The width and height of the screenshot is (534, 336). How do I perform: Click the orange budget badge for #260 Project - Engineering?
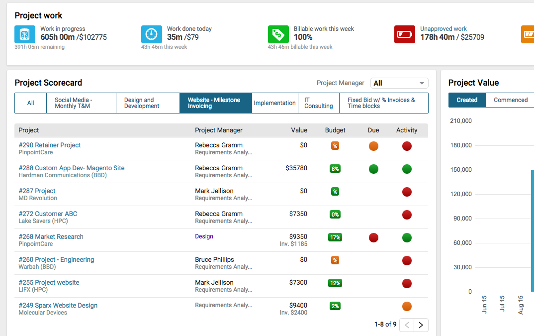click(x=335, y=260)
